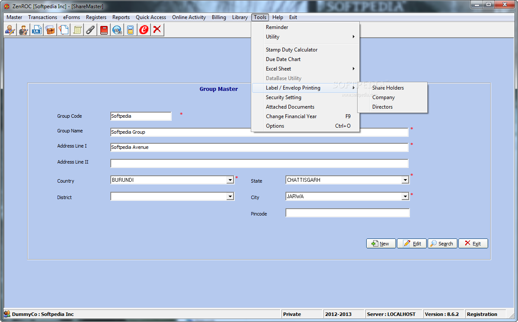Click the Exit button in form
Screen dimensions: 518x322
[x=473, y=244]
